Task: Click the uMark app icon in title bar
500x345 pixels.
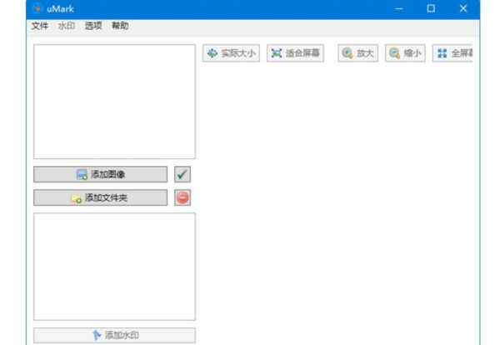Action: click(x=37, y=8)
